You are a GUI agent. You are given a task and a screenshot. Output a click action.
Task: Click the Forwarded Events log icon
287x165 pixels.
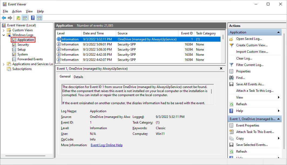click(x=14, y=59)
